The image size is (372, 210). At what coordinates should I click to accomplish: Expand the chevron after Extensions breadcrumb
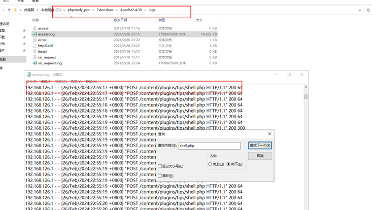point(117,10)
